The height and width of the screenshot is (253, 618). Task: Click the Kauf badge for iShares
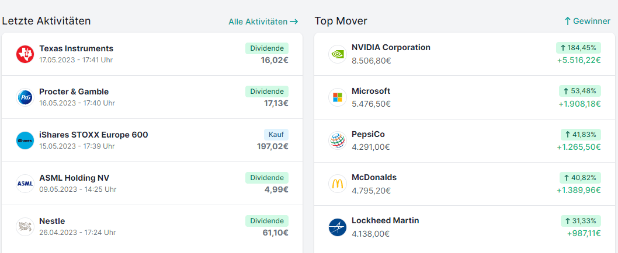(276, 135)
